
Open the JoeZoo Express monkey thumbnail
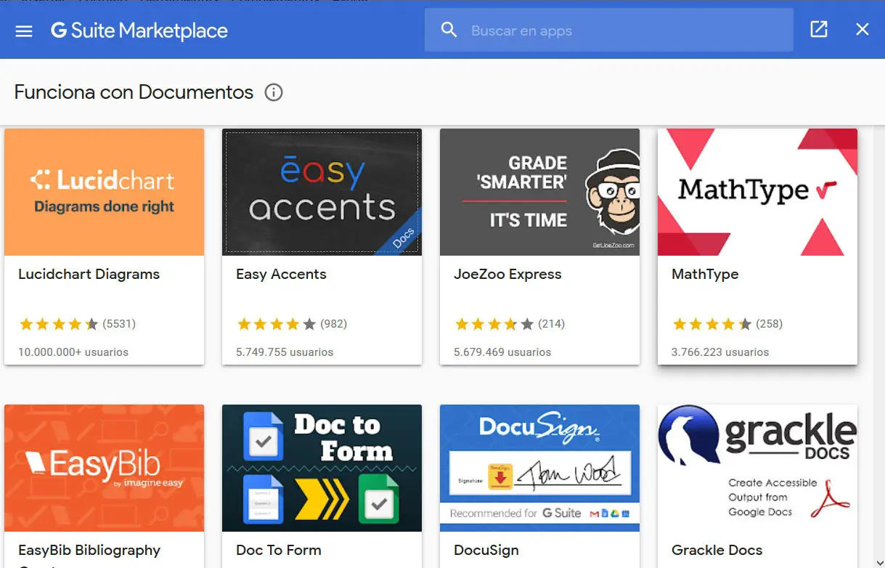coord(539,192)
